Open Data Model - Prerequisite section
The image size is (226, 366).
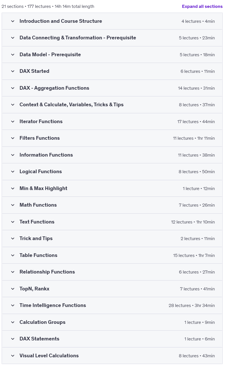click(x=112, y=55)
